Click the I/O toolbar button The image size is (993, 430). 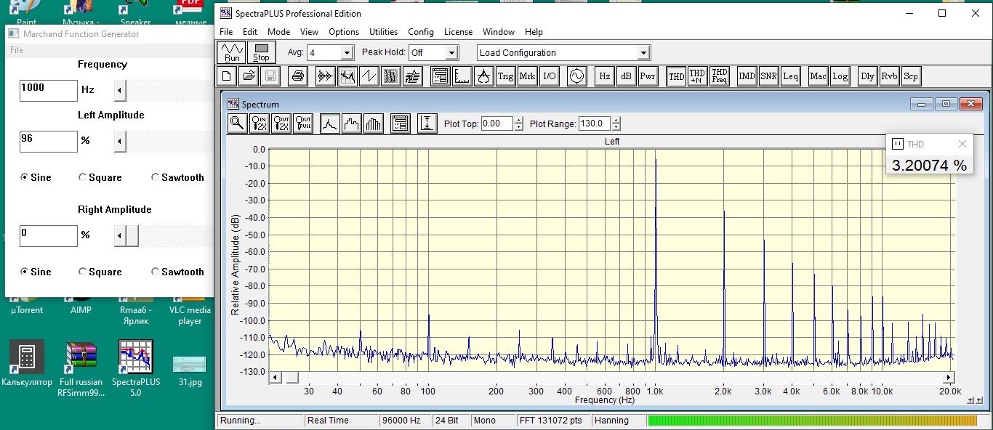click(x=549, y=76)
